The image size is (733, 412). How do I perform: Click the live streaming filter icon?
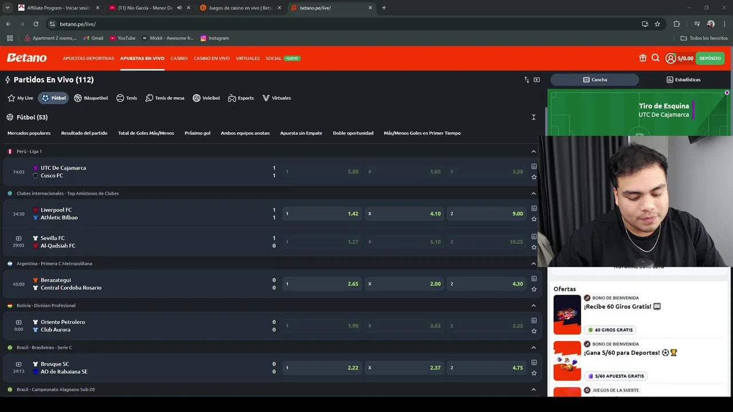pyautogui.click(x=537, y=80)
